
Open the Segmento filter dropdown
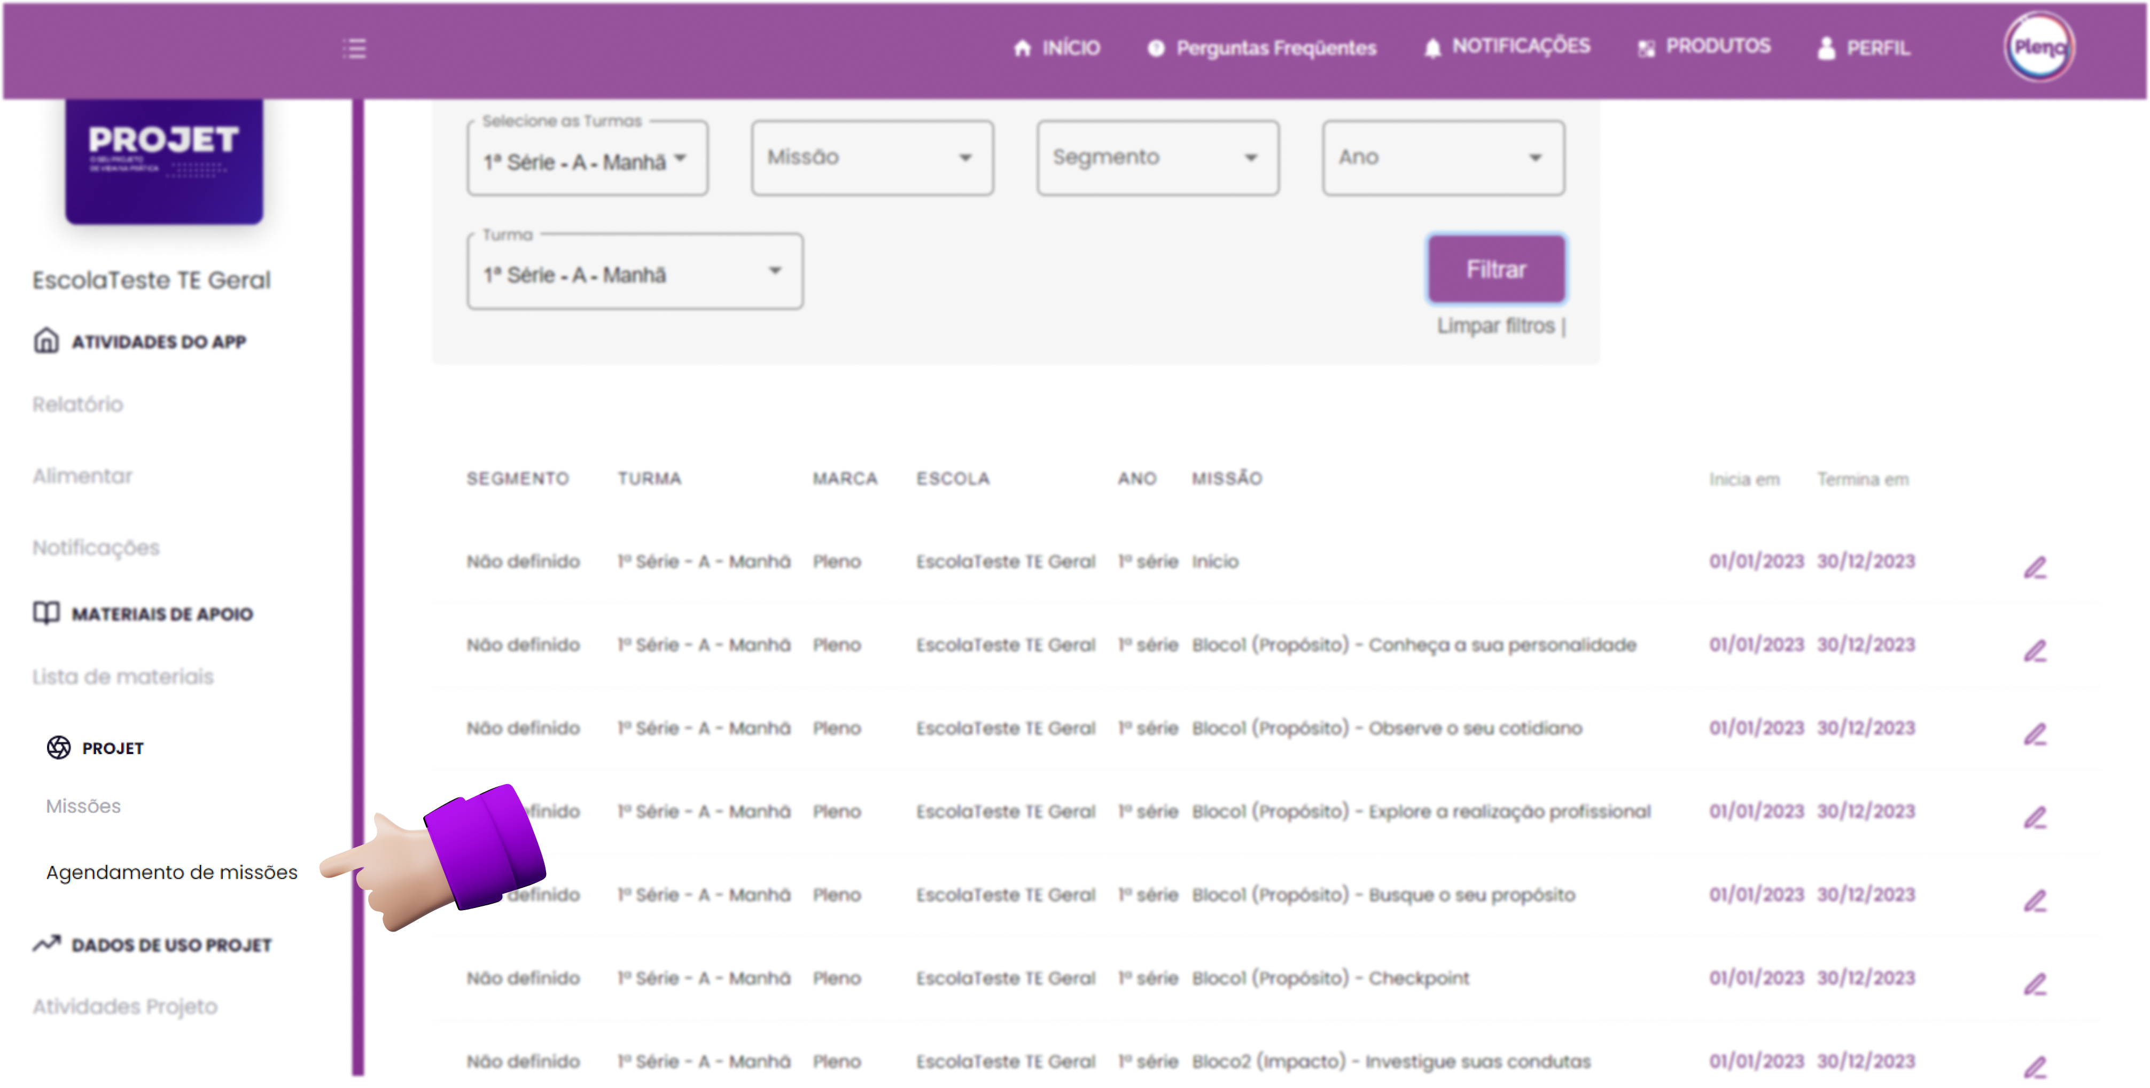[1157, 158]
